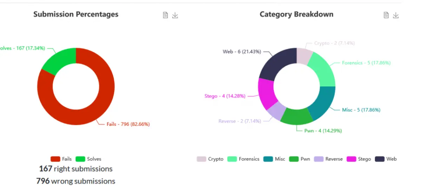Viewport: 421px width, 193px height.
Task: Open data view for Submission Percentages chart
Action: coord(166,15)
